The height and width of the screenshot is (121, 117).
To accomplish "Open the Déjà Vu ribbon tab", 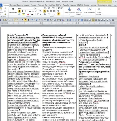I will coord(59,5).
